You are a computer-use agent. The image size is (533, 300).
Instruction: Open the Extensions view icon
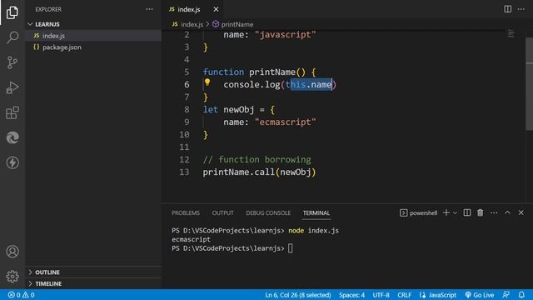coord(12,112)
